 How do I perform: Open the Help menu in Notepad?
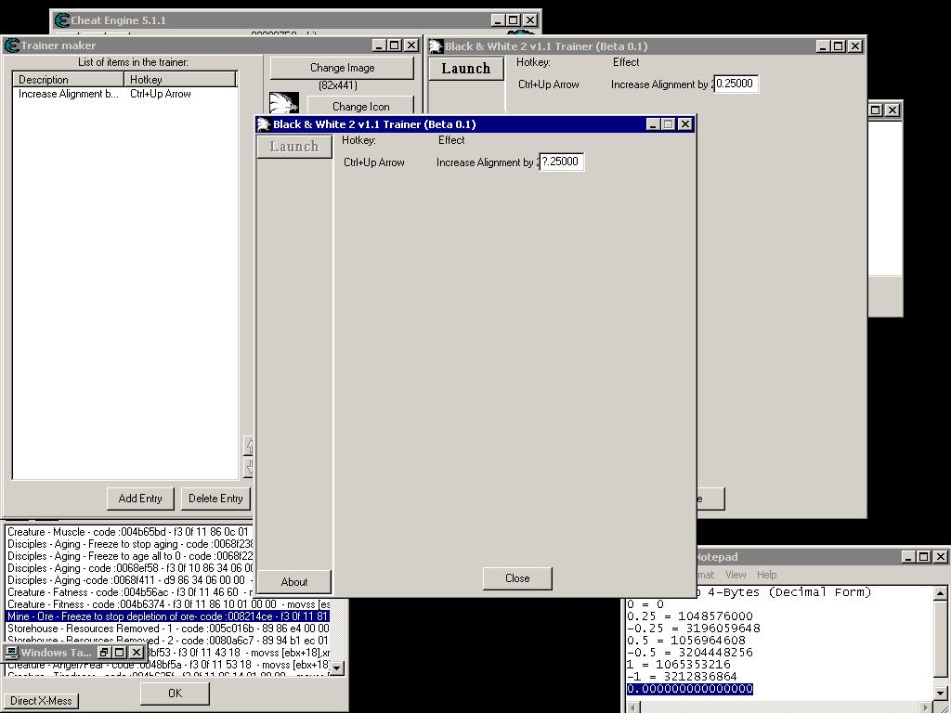click(766, 575)
